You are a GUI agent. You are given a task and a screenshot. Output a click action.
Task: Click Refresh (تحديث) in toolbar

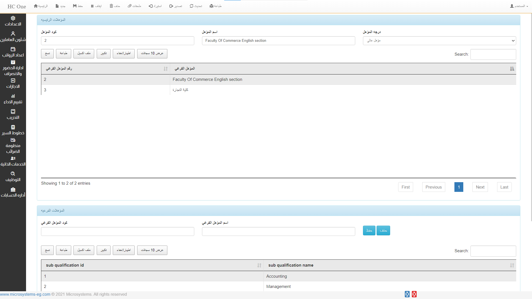point(196,6)
